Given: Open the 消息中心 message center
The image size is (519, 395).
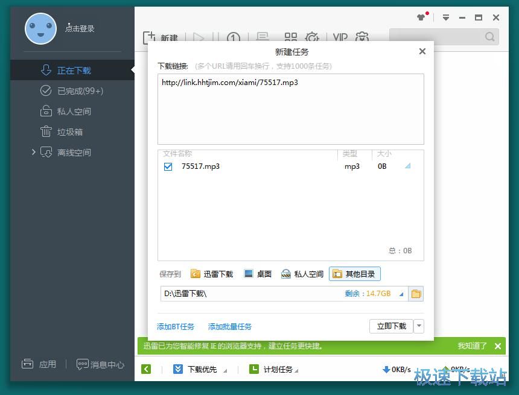Looking at the screenshot, I should tap(100, 364).
